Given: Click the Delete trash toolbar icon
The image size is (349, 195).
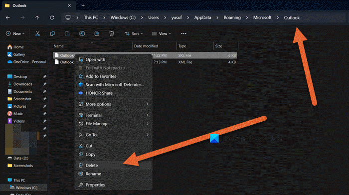Looking at the screenshot, I should [x=112, y=33].
